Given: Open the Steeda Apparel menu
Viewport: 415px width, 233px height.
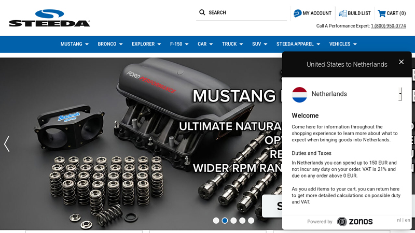Looking at the screenshot, I should (298, 44).
